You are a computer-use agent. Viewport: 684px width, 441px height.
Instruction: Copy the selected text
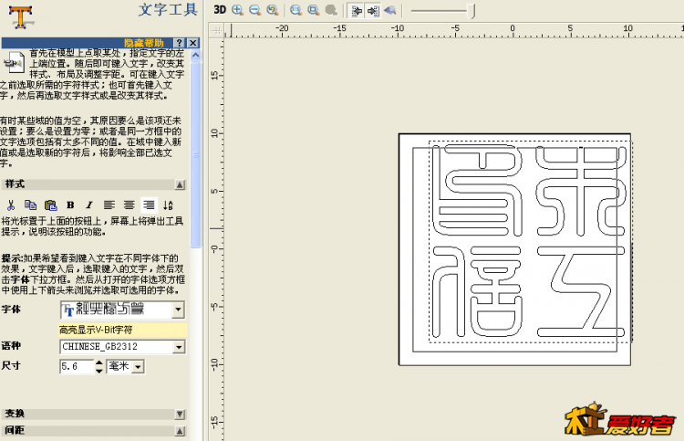(x=30, y=205)
